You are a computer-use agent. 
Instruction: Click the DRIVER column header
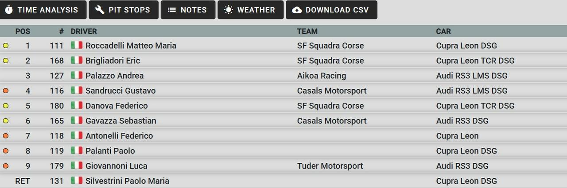click(x=84, y=31)
